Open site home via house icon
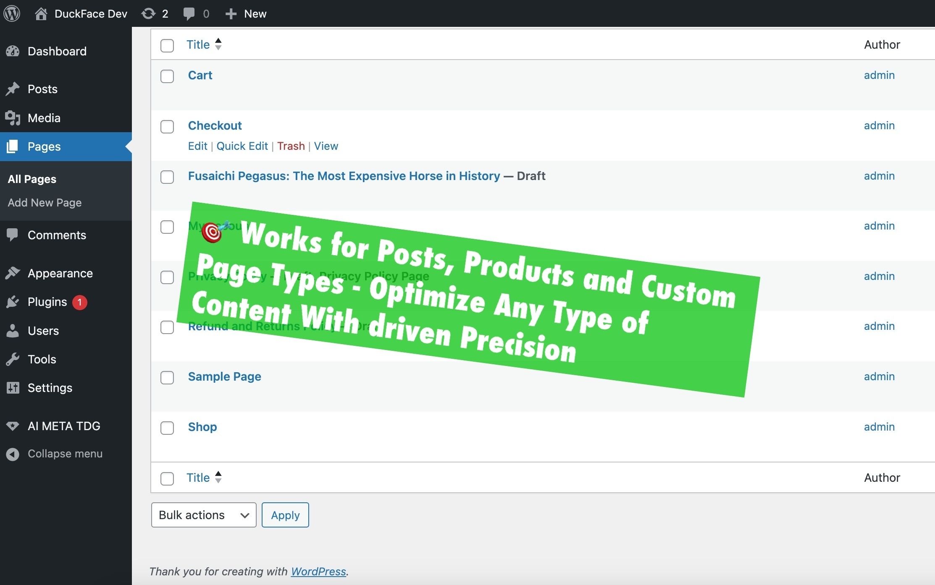The height and width of the screenshot is (585, 935). [x=41, y=13]
